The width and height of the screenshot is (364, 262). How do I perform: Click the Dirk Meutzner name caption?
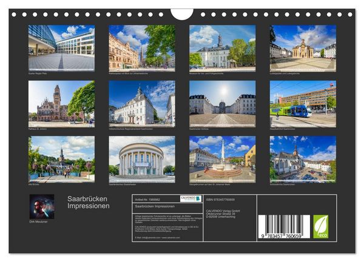pos(39,221)
